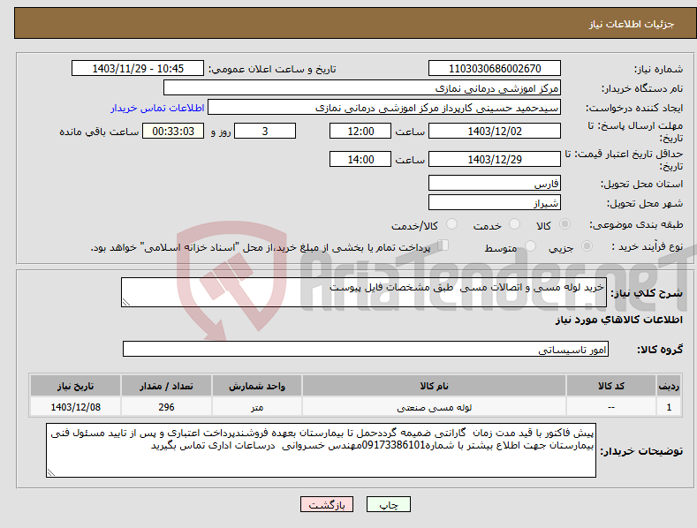Click the توضیحات خریدار label
Screen dimensions: 697x528
641,451
